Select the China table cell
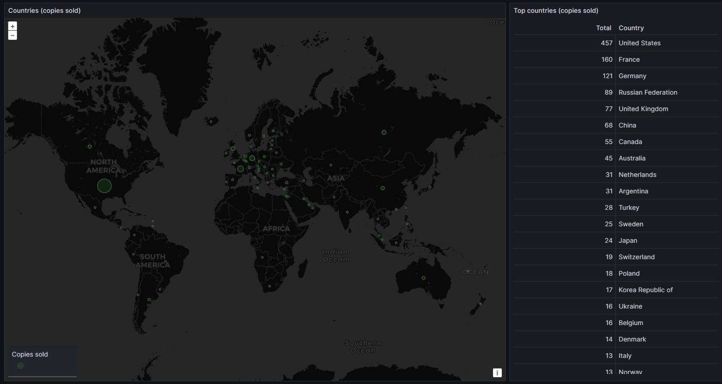Image resolution: width=722 pixels, height=384 pixels. 667,125
